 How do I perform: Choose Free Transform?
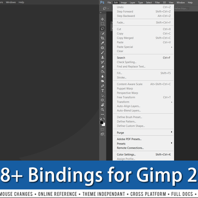pyautogui.click(x=143, y=98)
